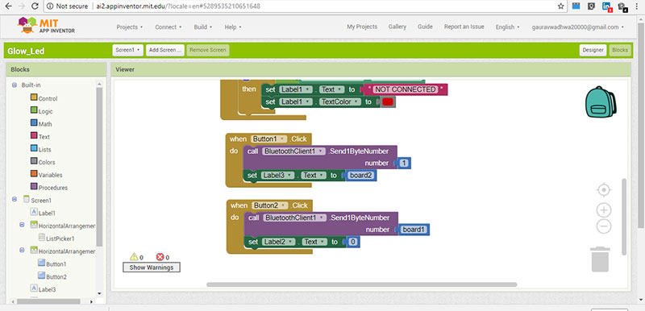
Task: Click the number 1 math block
Action: tap(404, 163)
